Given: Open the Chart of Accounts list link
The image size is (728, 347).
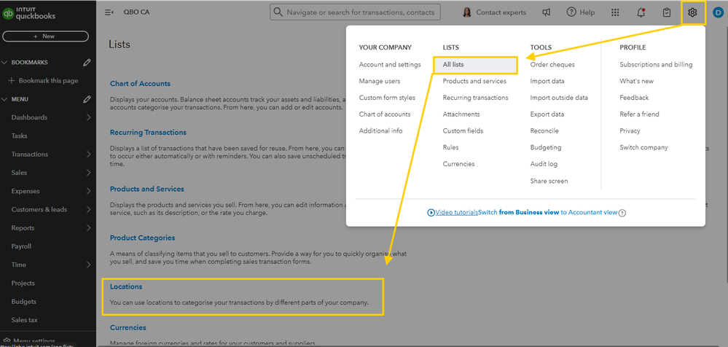Looking at the screenshot, I should [140, 84].
